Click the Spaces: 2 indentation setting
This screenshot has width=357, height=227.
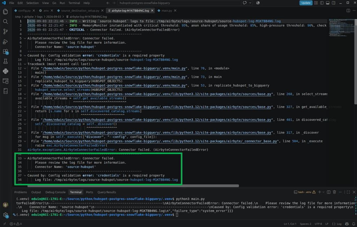pos(305,224)
